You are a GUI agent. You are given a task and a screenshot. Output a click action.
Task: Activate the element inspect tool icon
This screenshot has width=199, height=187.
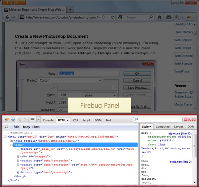13,120
